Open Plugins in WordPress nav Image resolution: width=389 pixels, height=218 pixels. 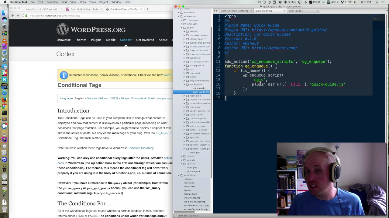coord(96,40)
